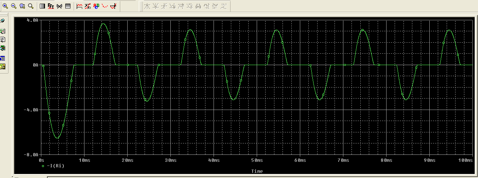This screenshot has width=478, height=178.
Task: Click the Evaluate Measurement f(x) icon
Action: click(88, 6)
